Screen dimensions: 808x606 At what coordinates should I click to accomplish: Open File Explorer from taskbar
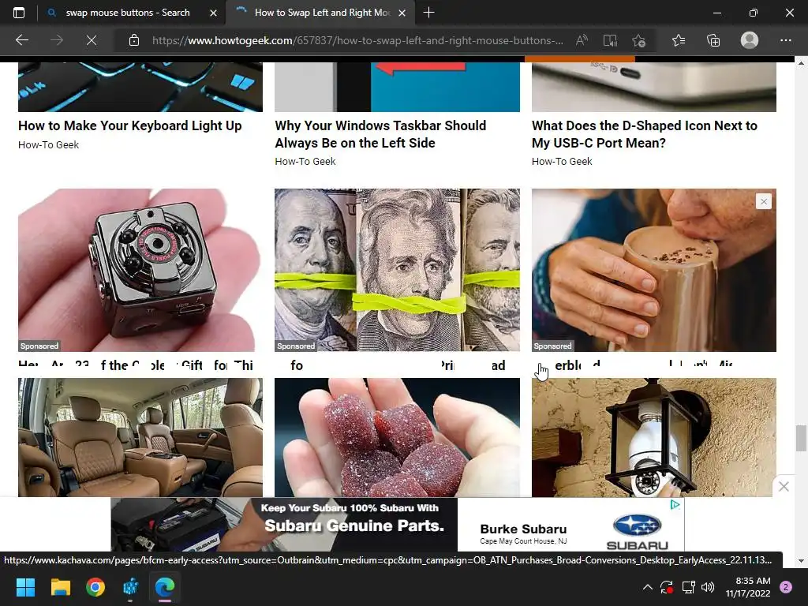tap(60, 587)
